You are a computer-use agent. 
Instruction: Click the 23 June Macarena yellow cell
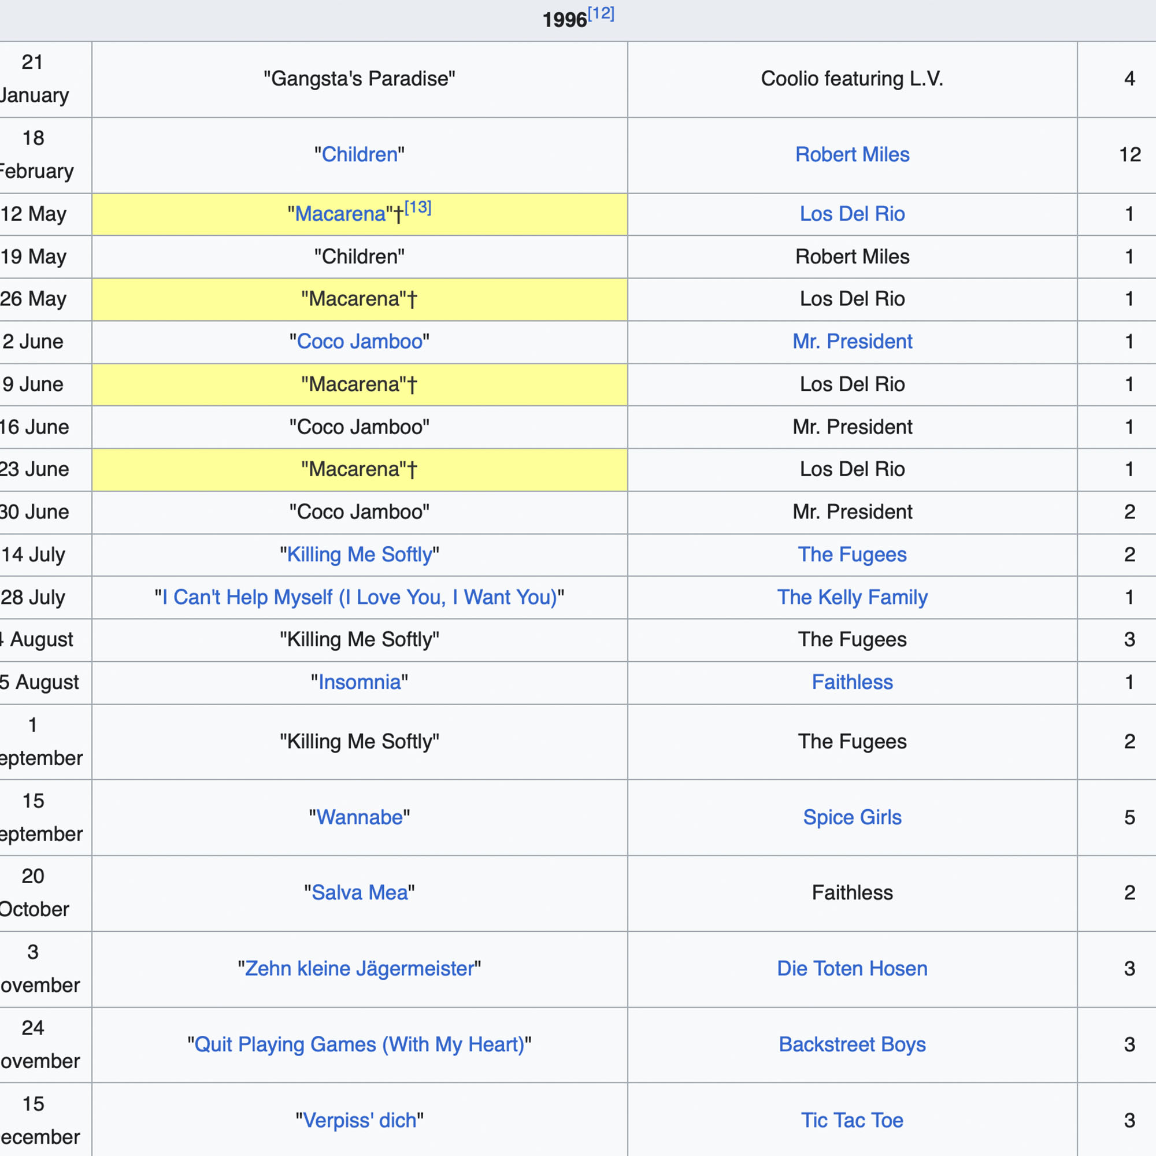point(360,469)
